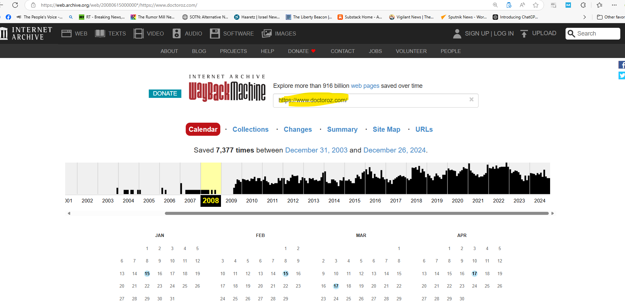Click the timeline left scroll arrow
Viewport: 625px width, 301px height.
click(69, 213)
